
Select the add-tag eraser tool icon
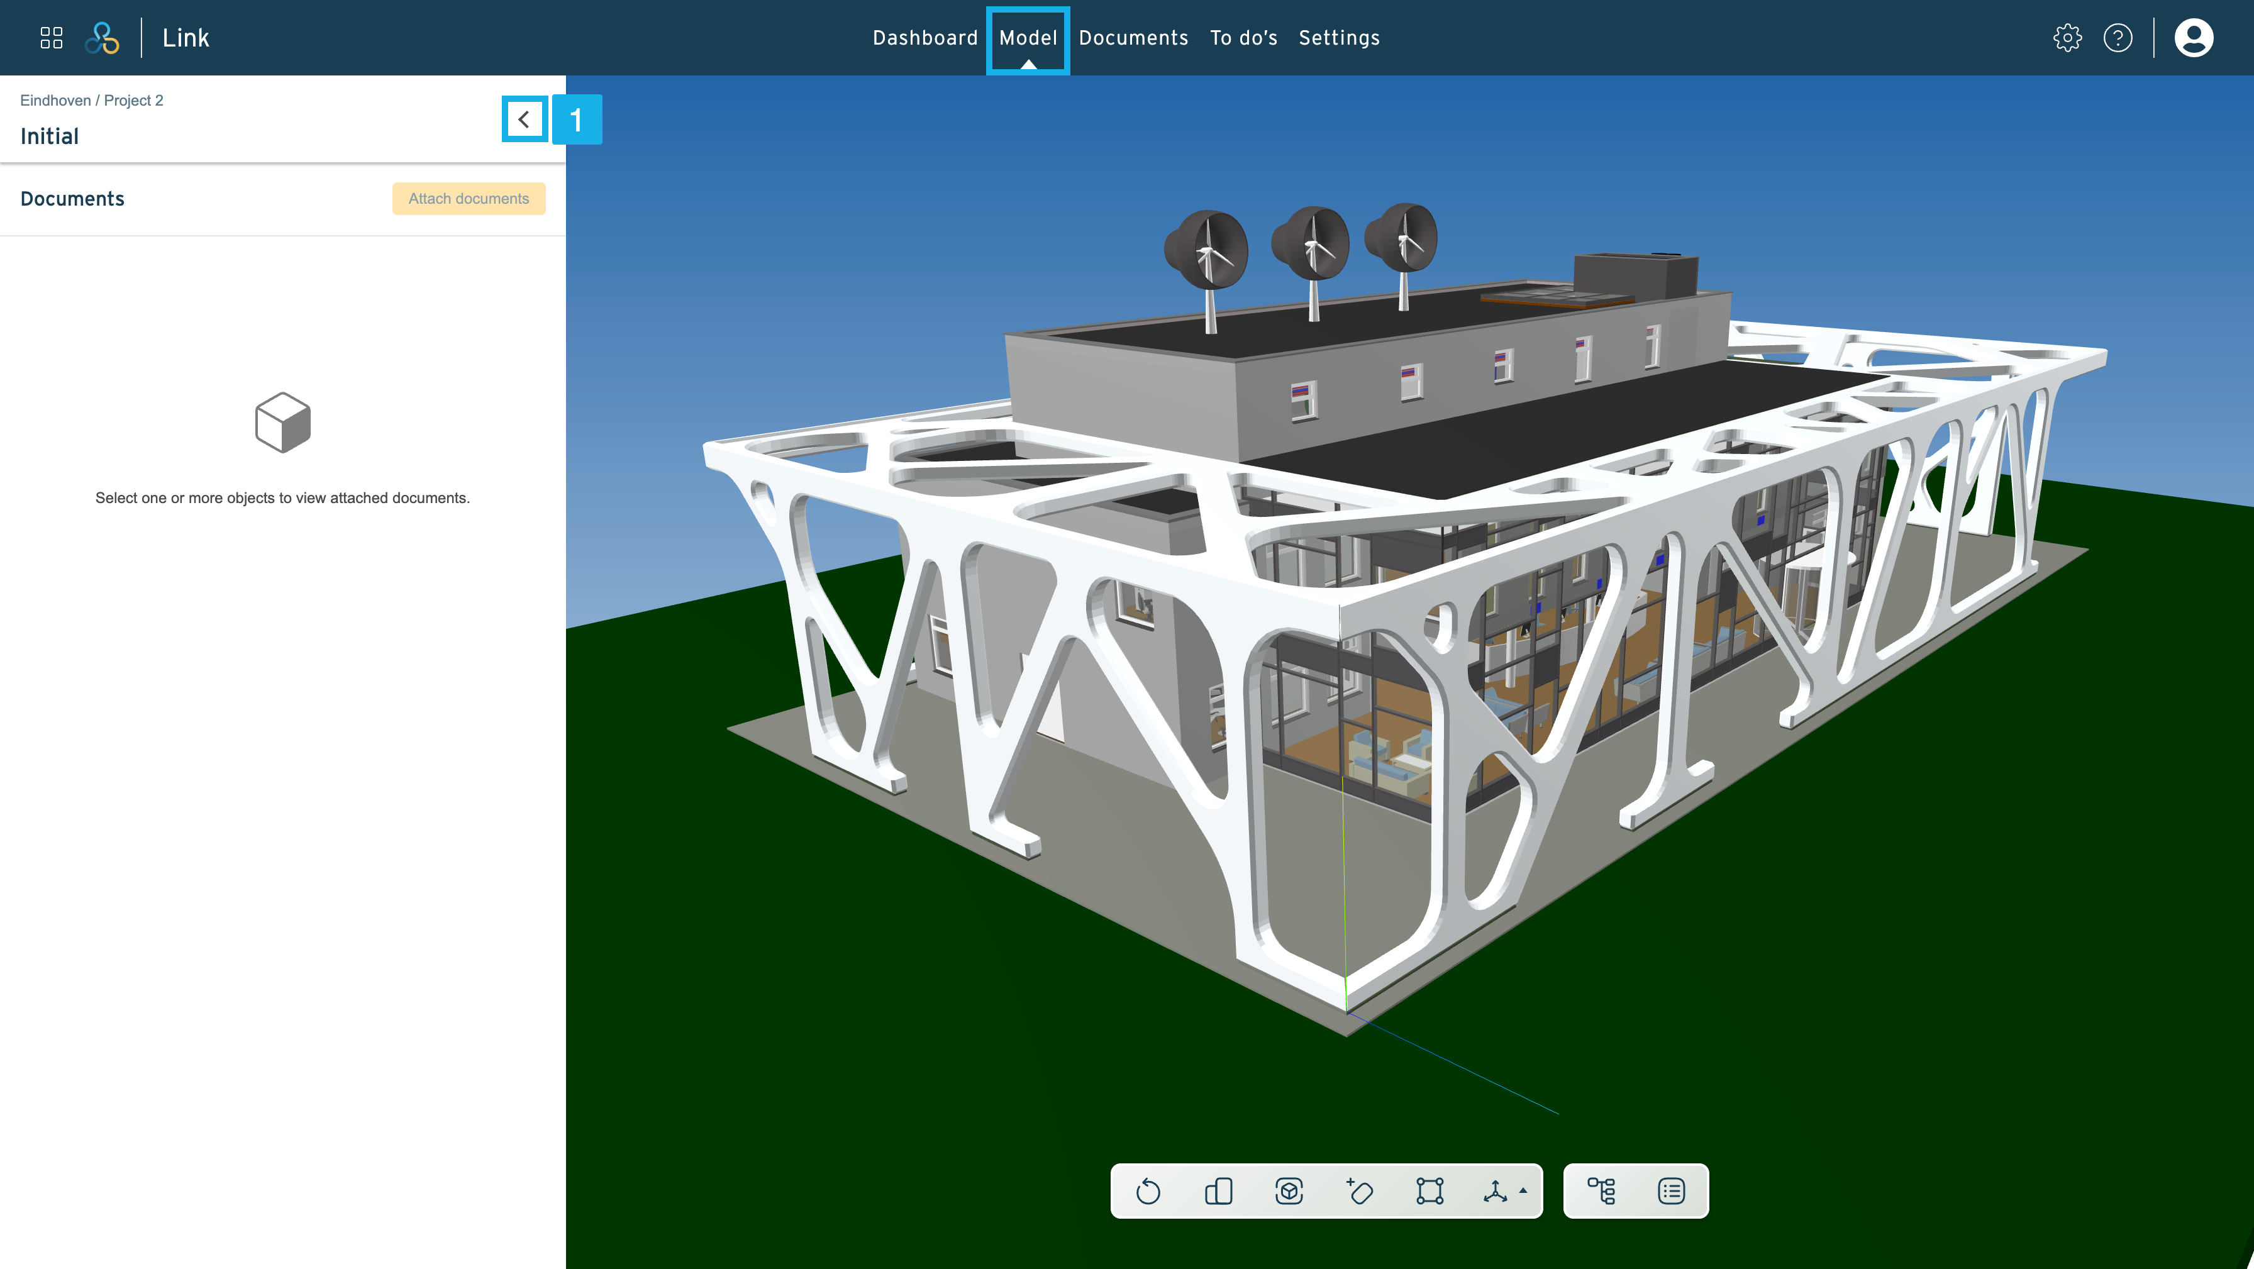[1359, 1191]
